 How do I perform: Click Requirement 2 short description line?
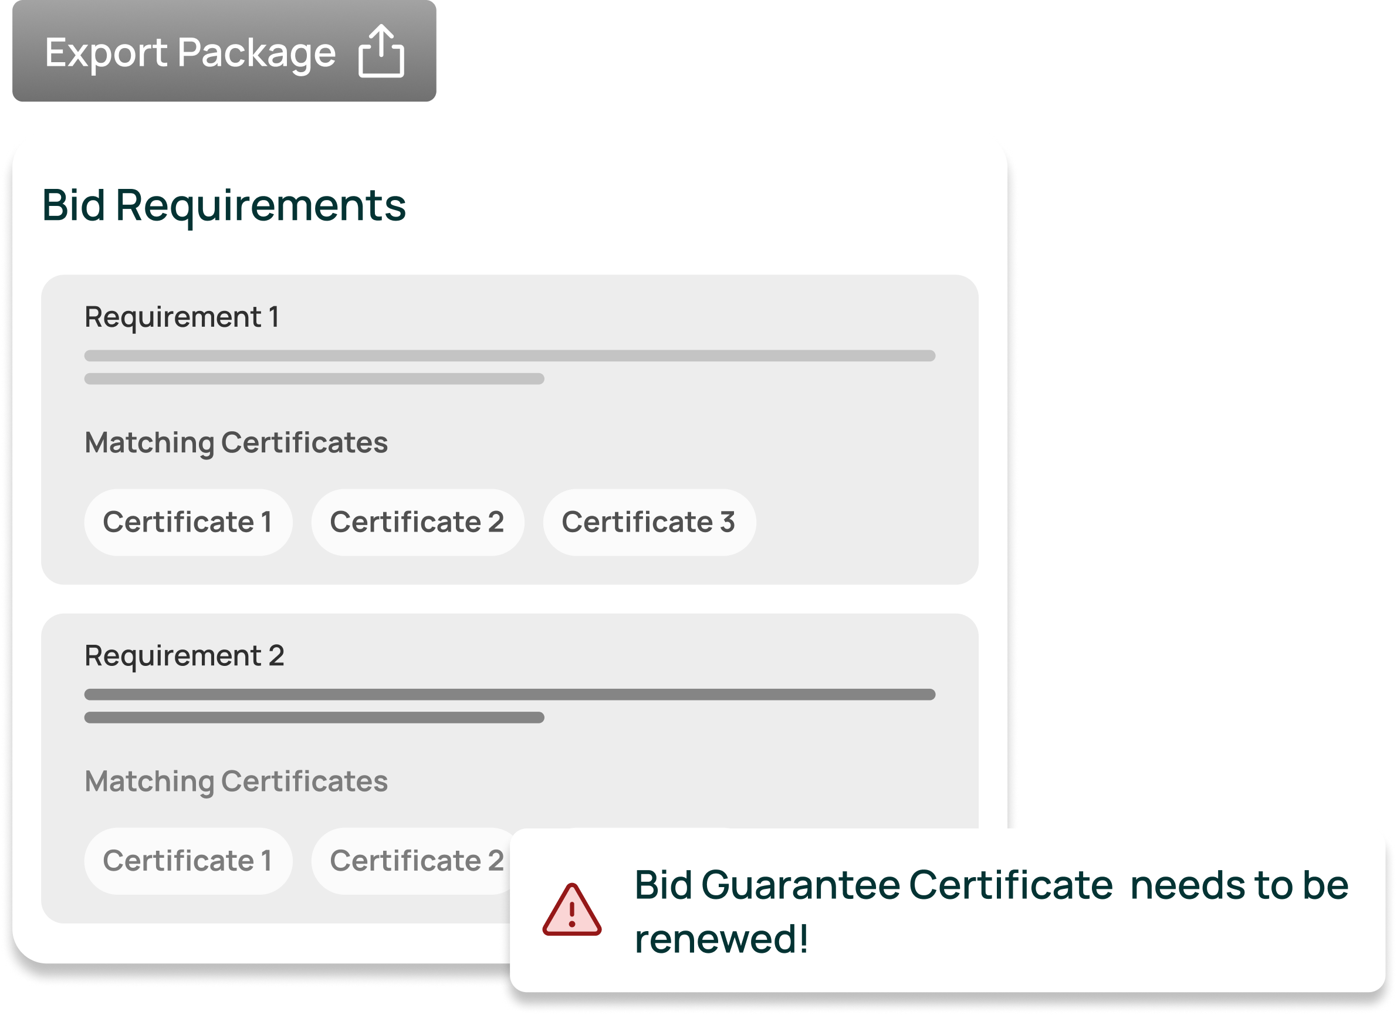314,718
